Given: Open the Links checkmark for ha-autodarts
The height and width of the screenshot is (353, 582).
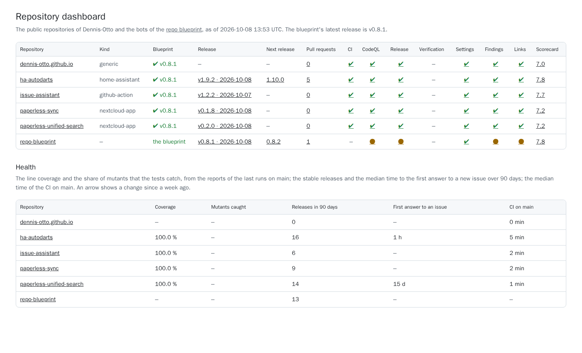Looking at the screenshot, I should point(521,80).
